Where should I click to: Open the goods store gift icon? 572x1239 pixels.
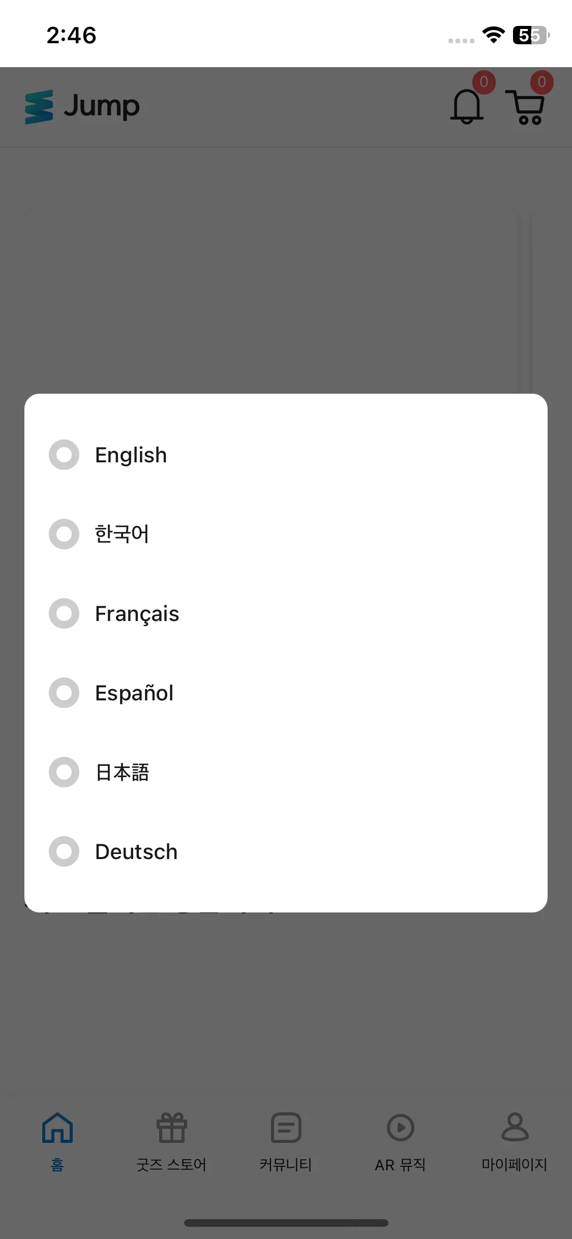[x=172, y=1127]
